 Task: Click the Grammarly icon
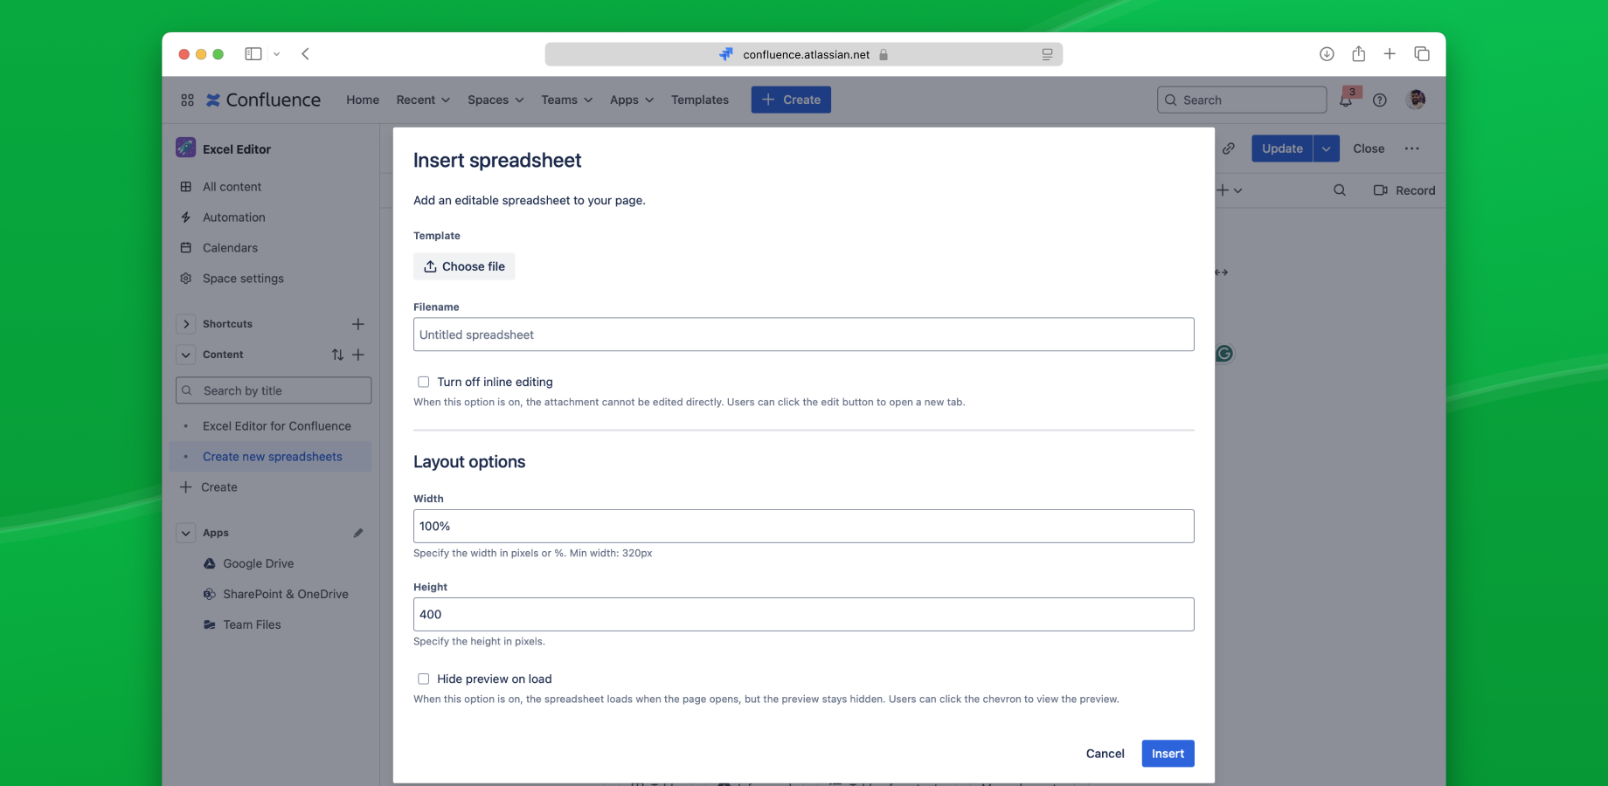(x=1224, y=354)
